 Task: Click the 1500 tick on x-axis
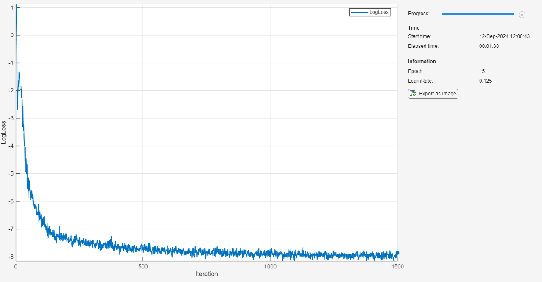(x=397, y=266)
